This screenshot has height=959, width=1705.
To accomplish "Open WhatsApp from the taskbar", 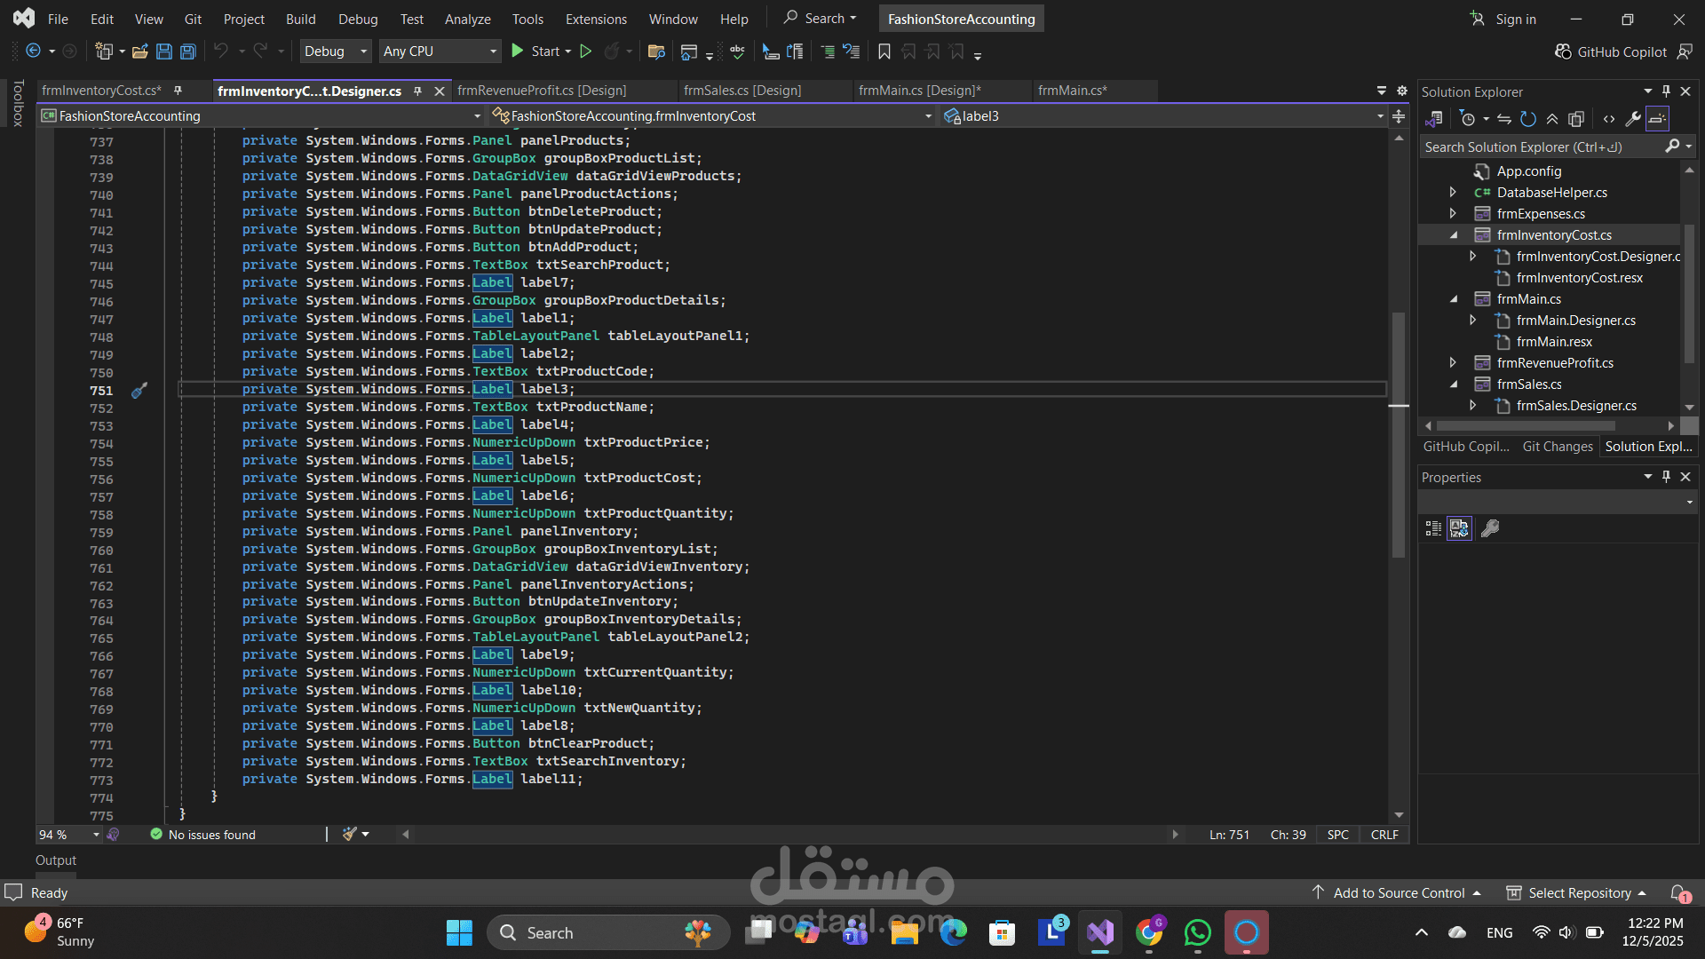I will pyautogui.click(x=1197, y=932).
